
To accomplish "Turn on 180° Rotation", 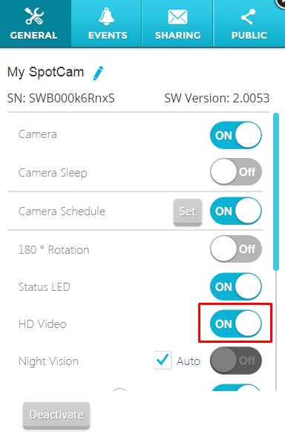I will tap(236, 249).
